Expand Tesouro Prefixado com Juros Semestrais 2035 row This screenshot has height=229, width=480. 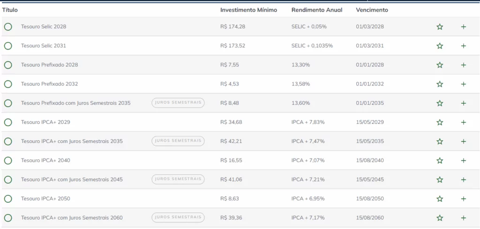[464, 103]
